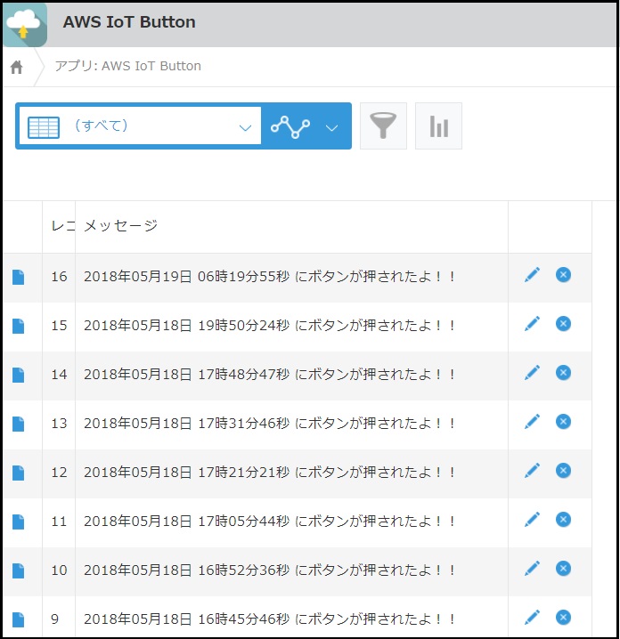Open record 9 details via document icon

19,619
